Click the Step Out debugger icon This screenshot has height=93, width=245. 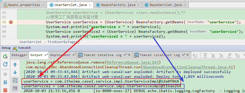coord(229,55)
